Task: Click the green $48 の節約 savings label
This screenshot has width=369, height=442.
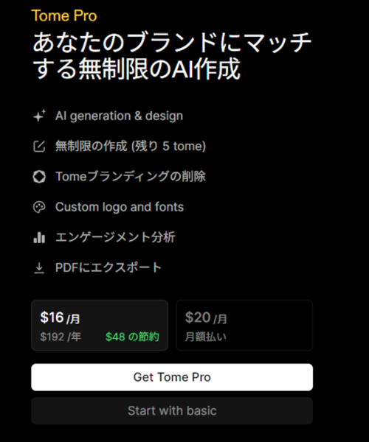Action: pyautogui.click(x=132, y=337)
